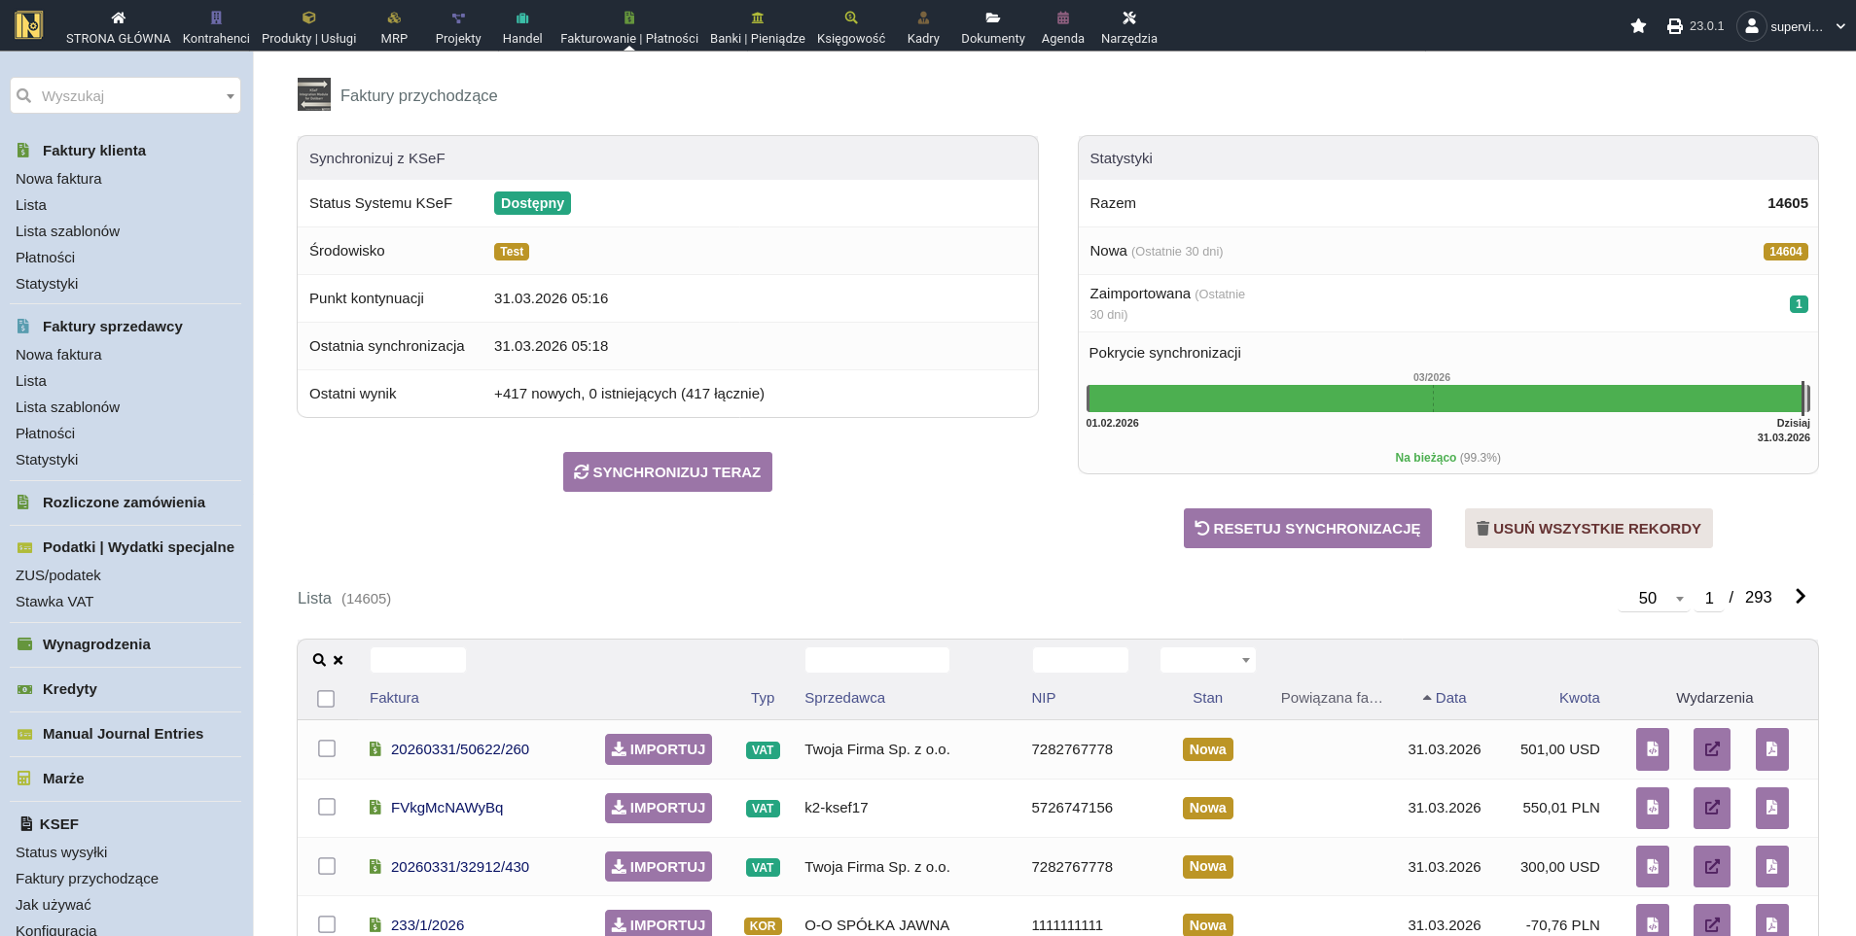Click the USUŃ WSZYSTKIE REKORDY button
Image resolution: width=1856 pixels, height=936 pixels.
pyautogui.click(x=1588, y=529)
